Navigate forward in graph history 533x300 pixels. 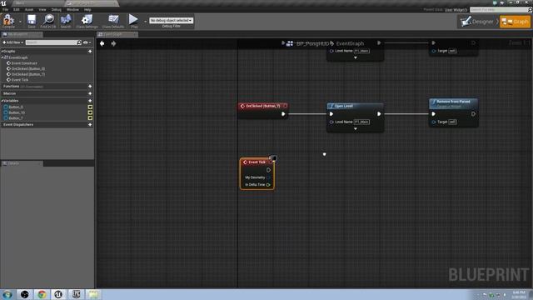point(113,43)
